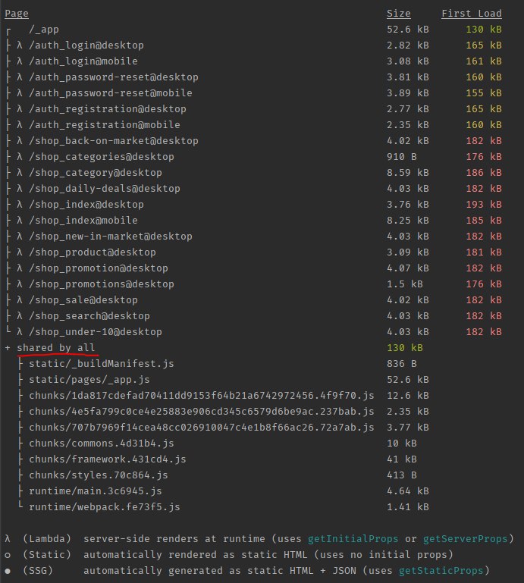The image size is (524, 583).
Task: Click the 910 B size value
Action: [402, 157]
